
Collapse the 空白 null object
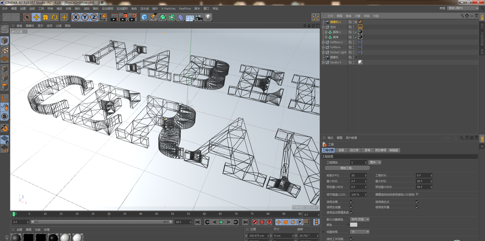click(323, 27)
